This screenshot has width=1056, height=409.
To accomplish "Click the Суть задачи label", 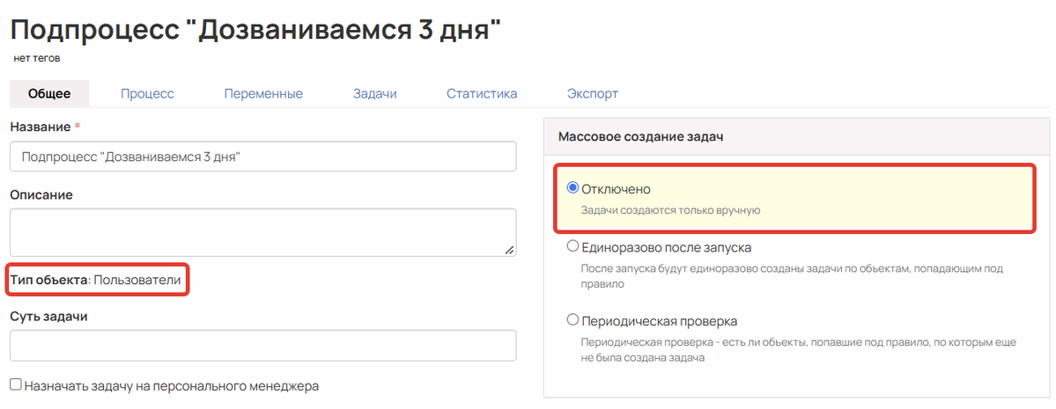I will click(49, 316).
